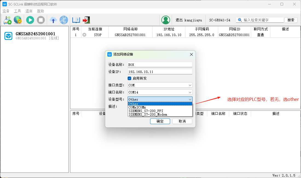Click the 255.255.255.0 cell
301x178 pixels.
pyautogui.click(x=202, y=35)
